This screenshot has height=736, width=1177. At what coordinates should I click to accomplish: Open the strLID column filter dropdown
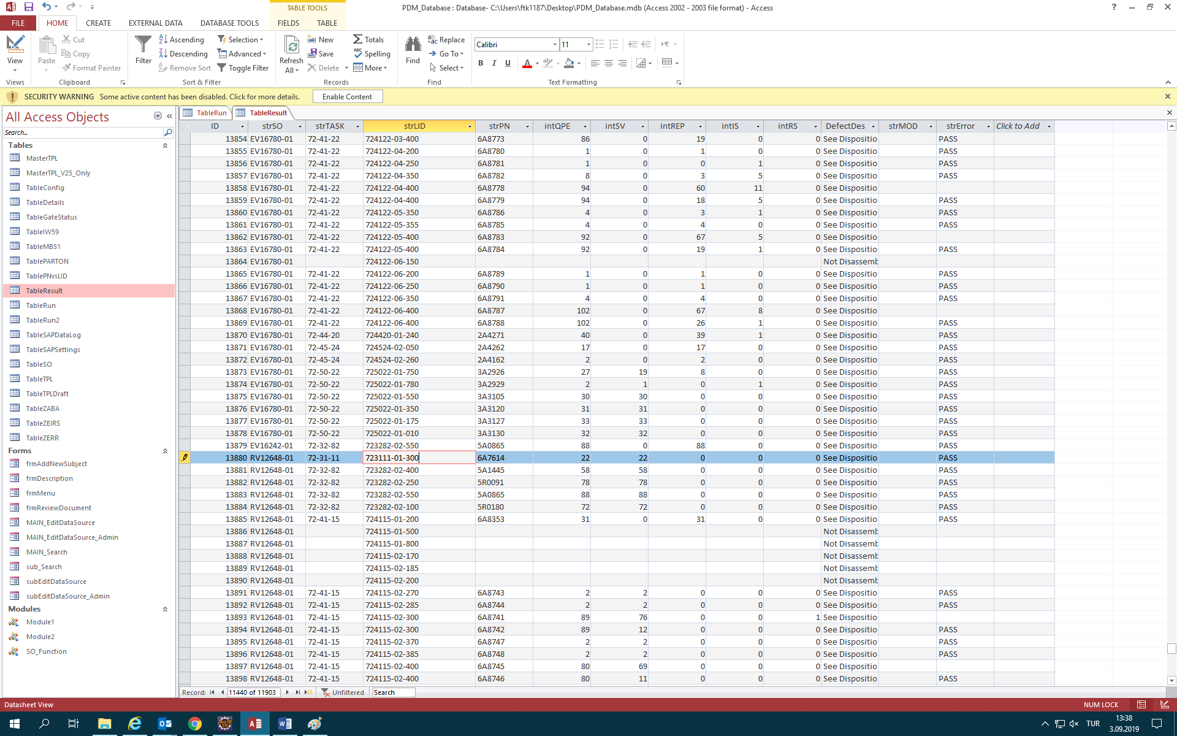[470, 126]
